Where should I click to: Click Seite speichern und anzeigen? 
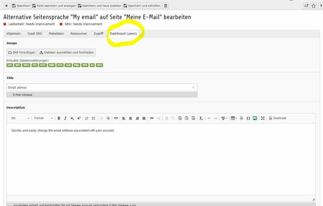pyautogui.click(x=54, y=6)
